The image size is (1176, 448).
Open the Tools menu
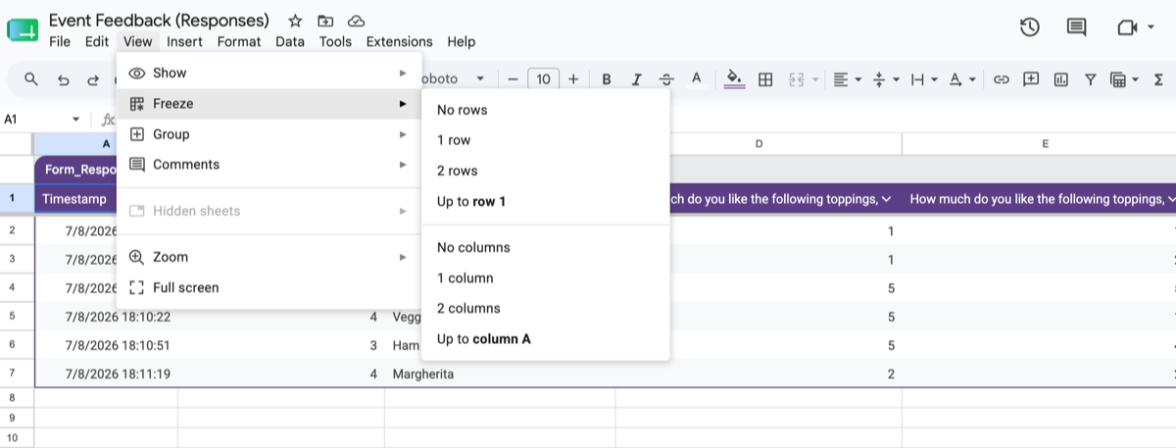point(335,41)
